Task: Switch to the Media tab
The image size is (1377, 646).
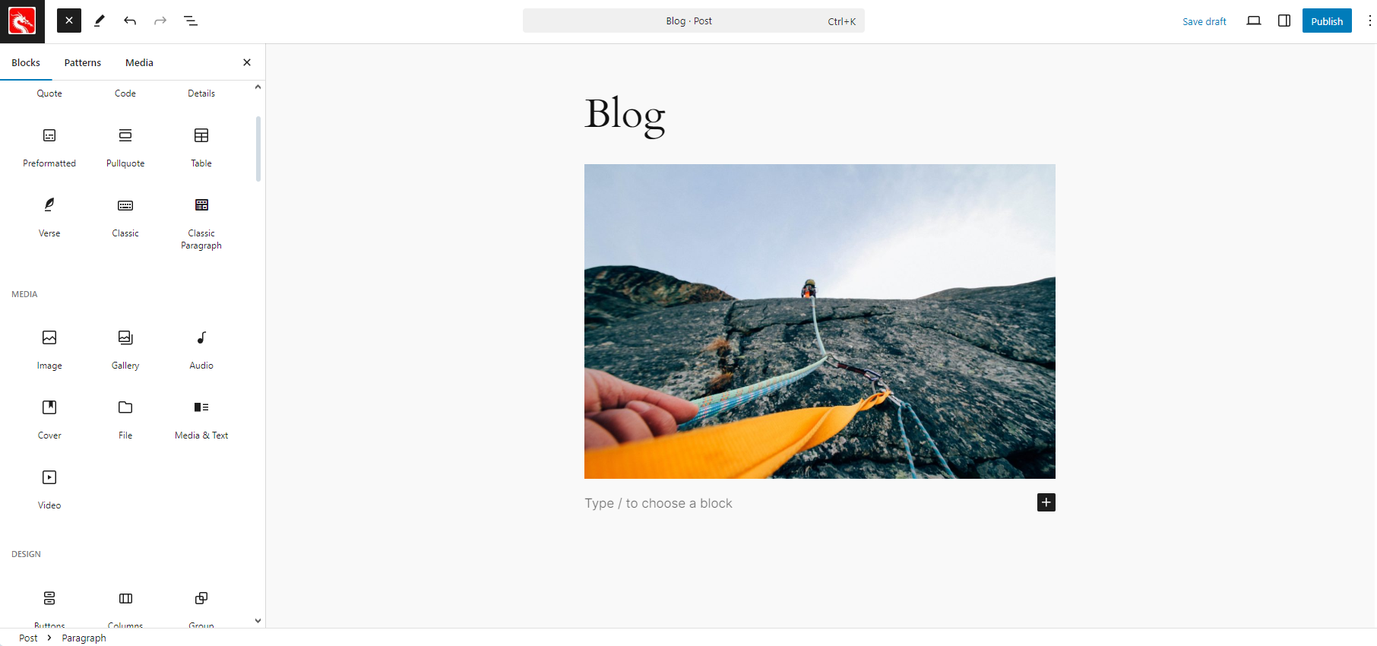Action: [x=139, y=62]
